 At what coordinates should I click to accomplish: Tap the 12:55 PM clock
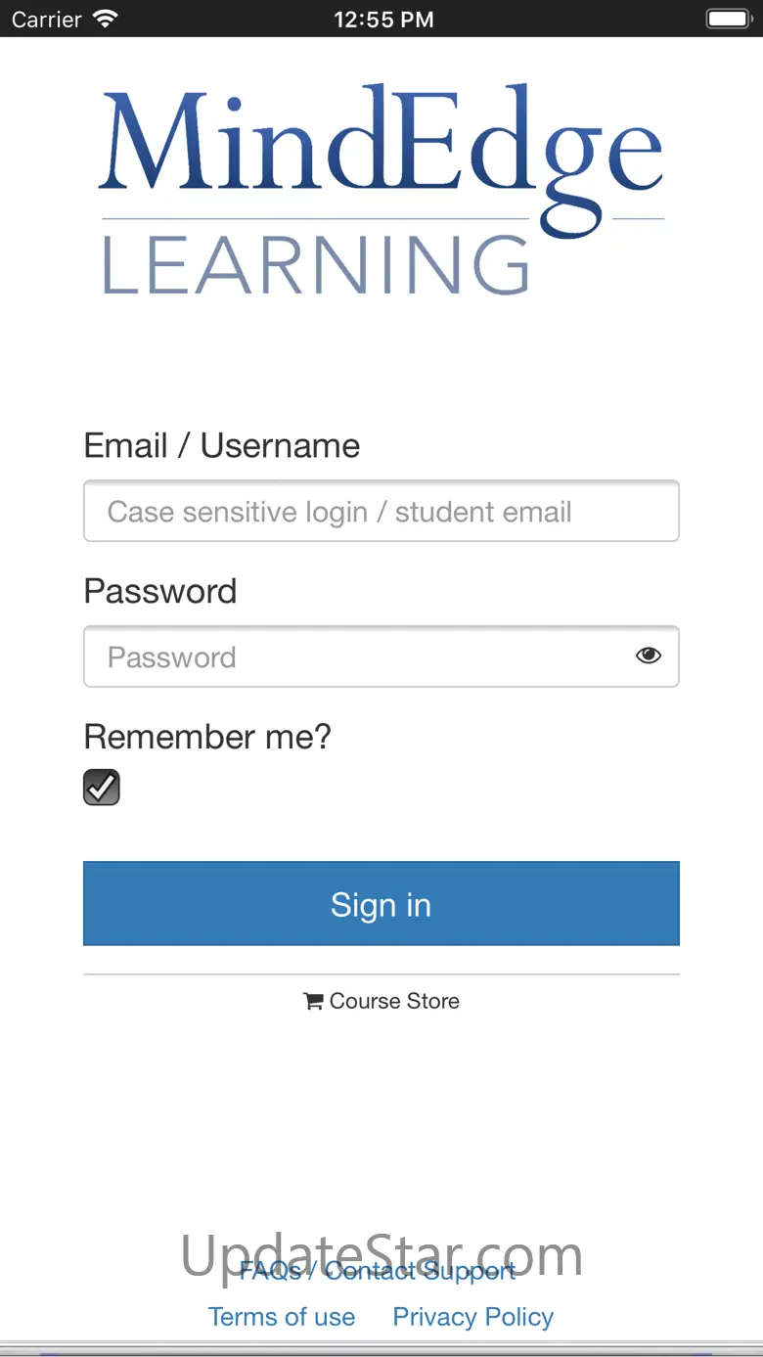point(383,19)
